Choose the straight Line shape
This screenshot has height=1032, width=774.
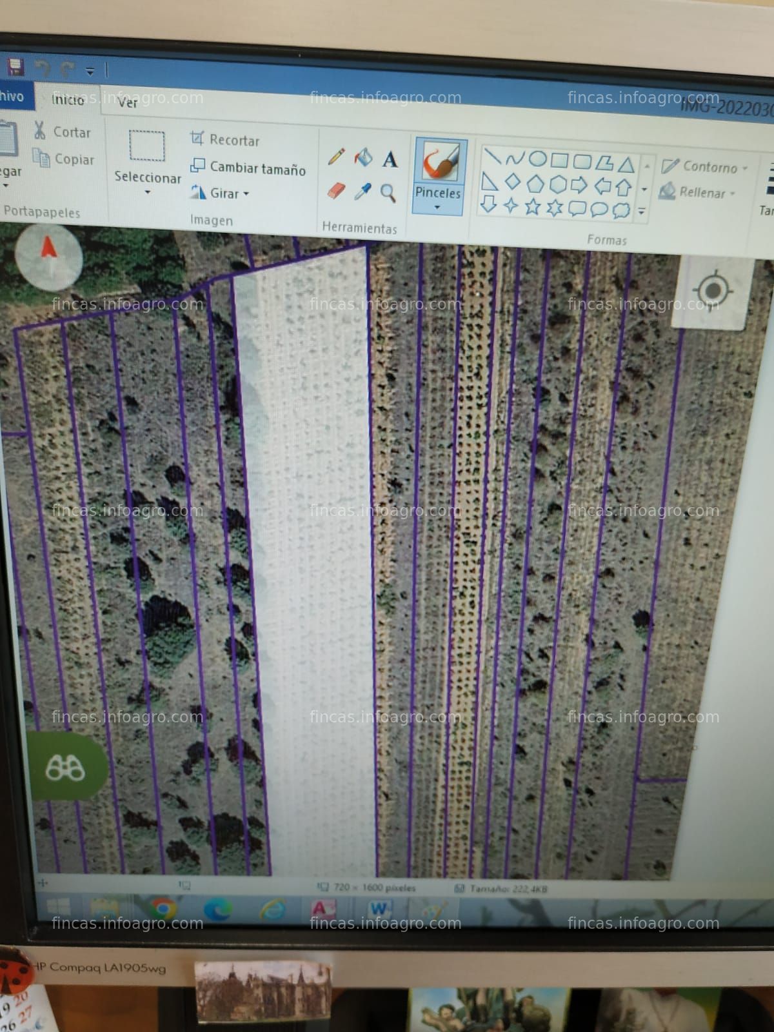point(493,157)
